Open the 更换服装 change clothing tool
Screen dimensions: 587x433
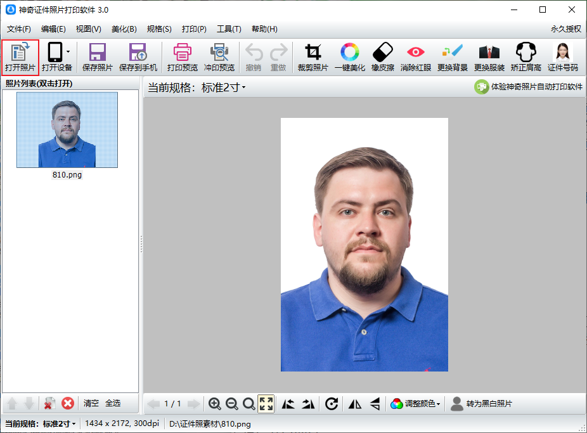click(x=489, y=57)
